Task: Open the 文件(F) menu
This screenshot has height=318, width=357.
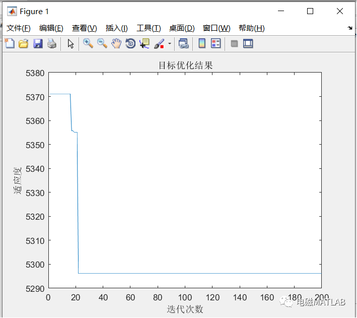Action: 19,28
